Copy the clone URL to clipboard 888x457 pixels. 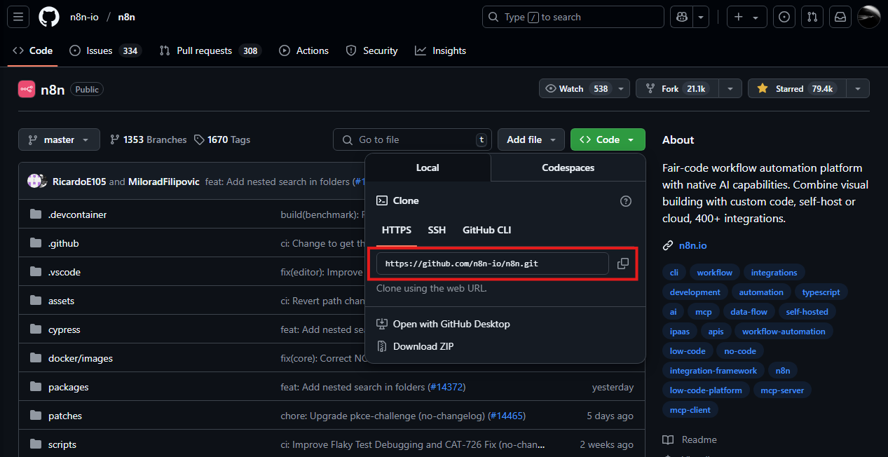click(x=623, y=264)
